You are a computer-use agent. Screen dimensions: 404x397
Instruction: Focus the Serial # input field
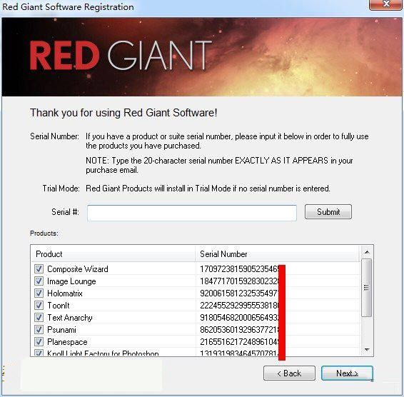click(192, 213)
